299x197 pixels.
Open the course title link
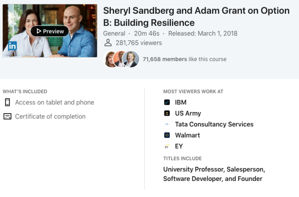click(196, 17)
